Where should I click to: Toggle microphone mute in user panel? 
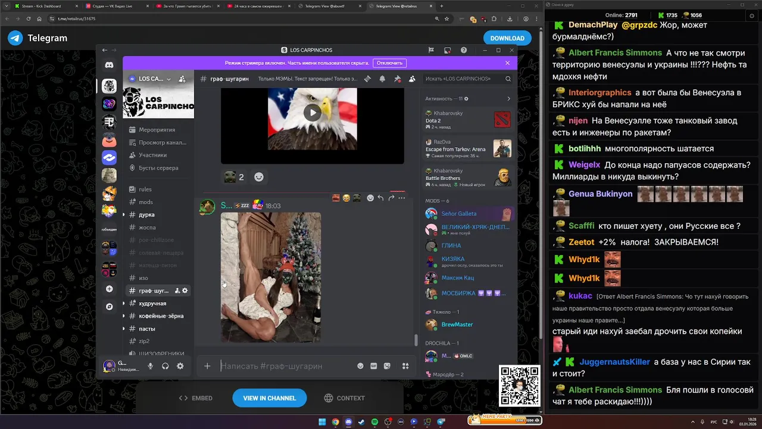tap(151, 366)
